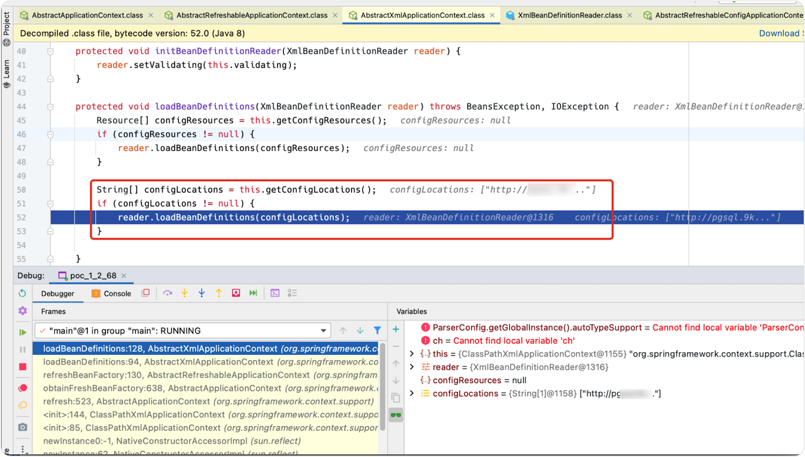Duplicate watch copy icon
805x457 pixels.
396,398
